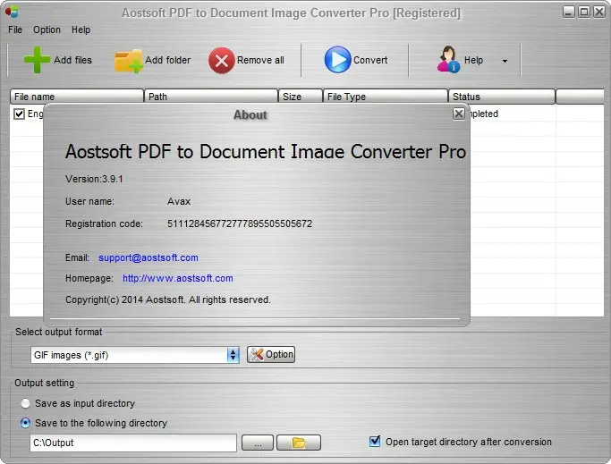
Task: Toggle Open target directory after conversion checkbox
Action: [x=375, y=442]
